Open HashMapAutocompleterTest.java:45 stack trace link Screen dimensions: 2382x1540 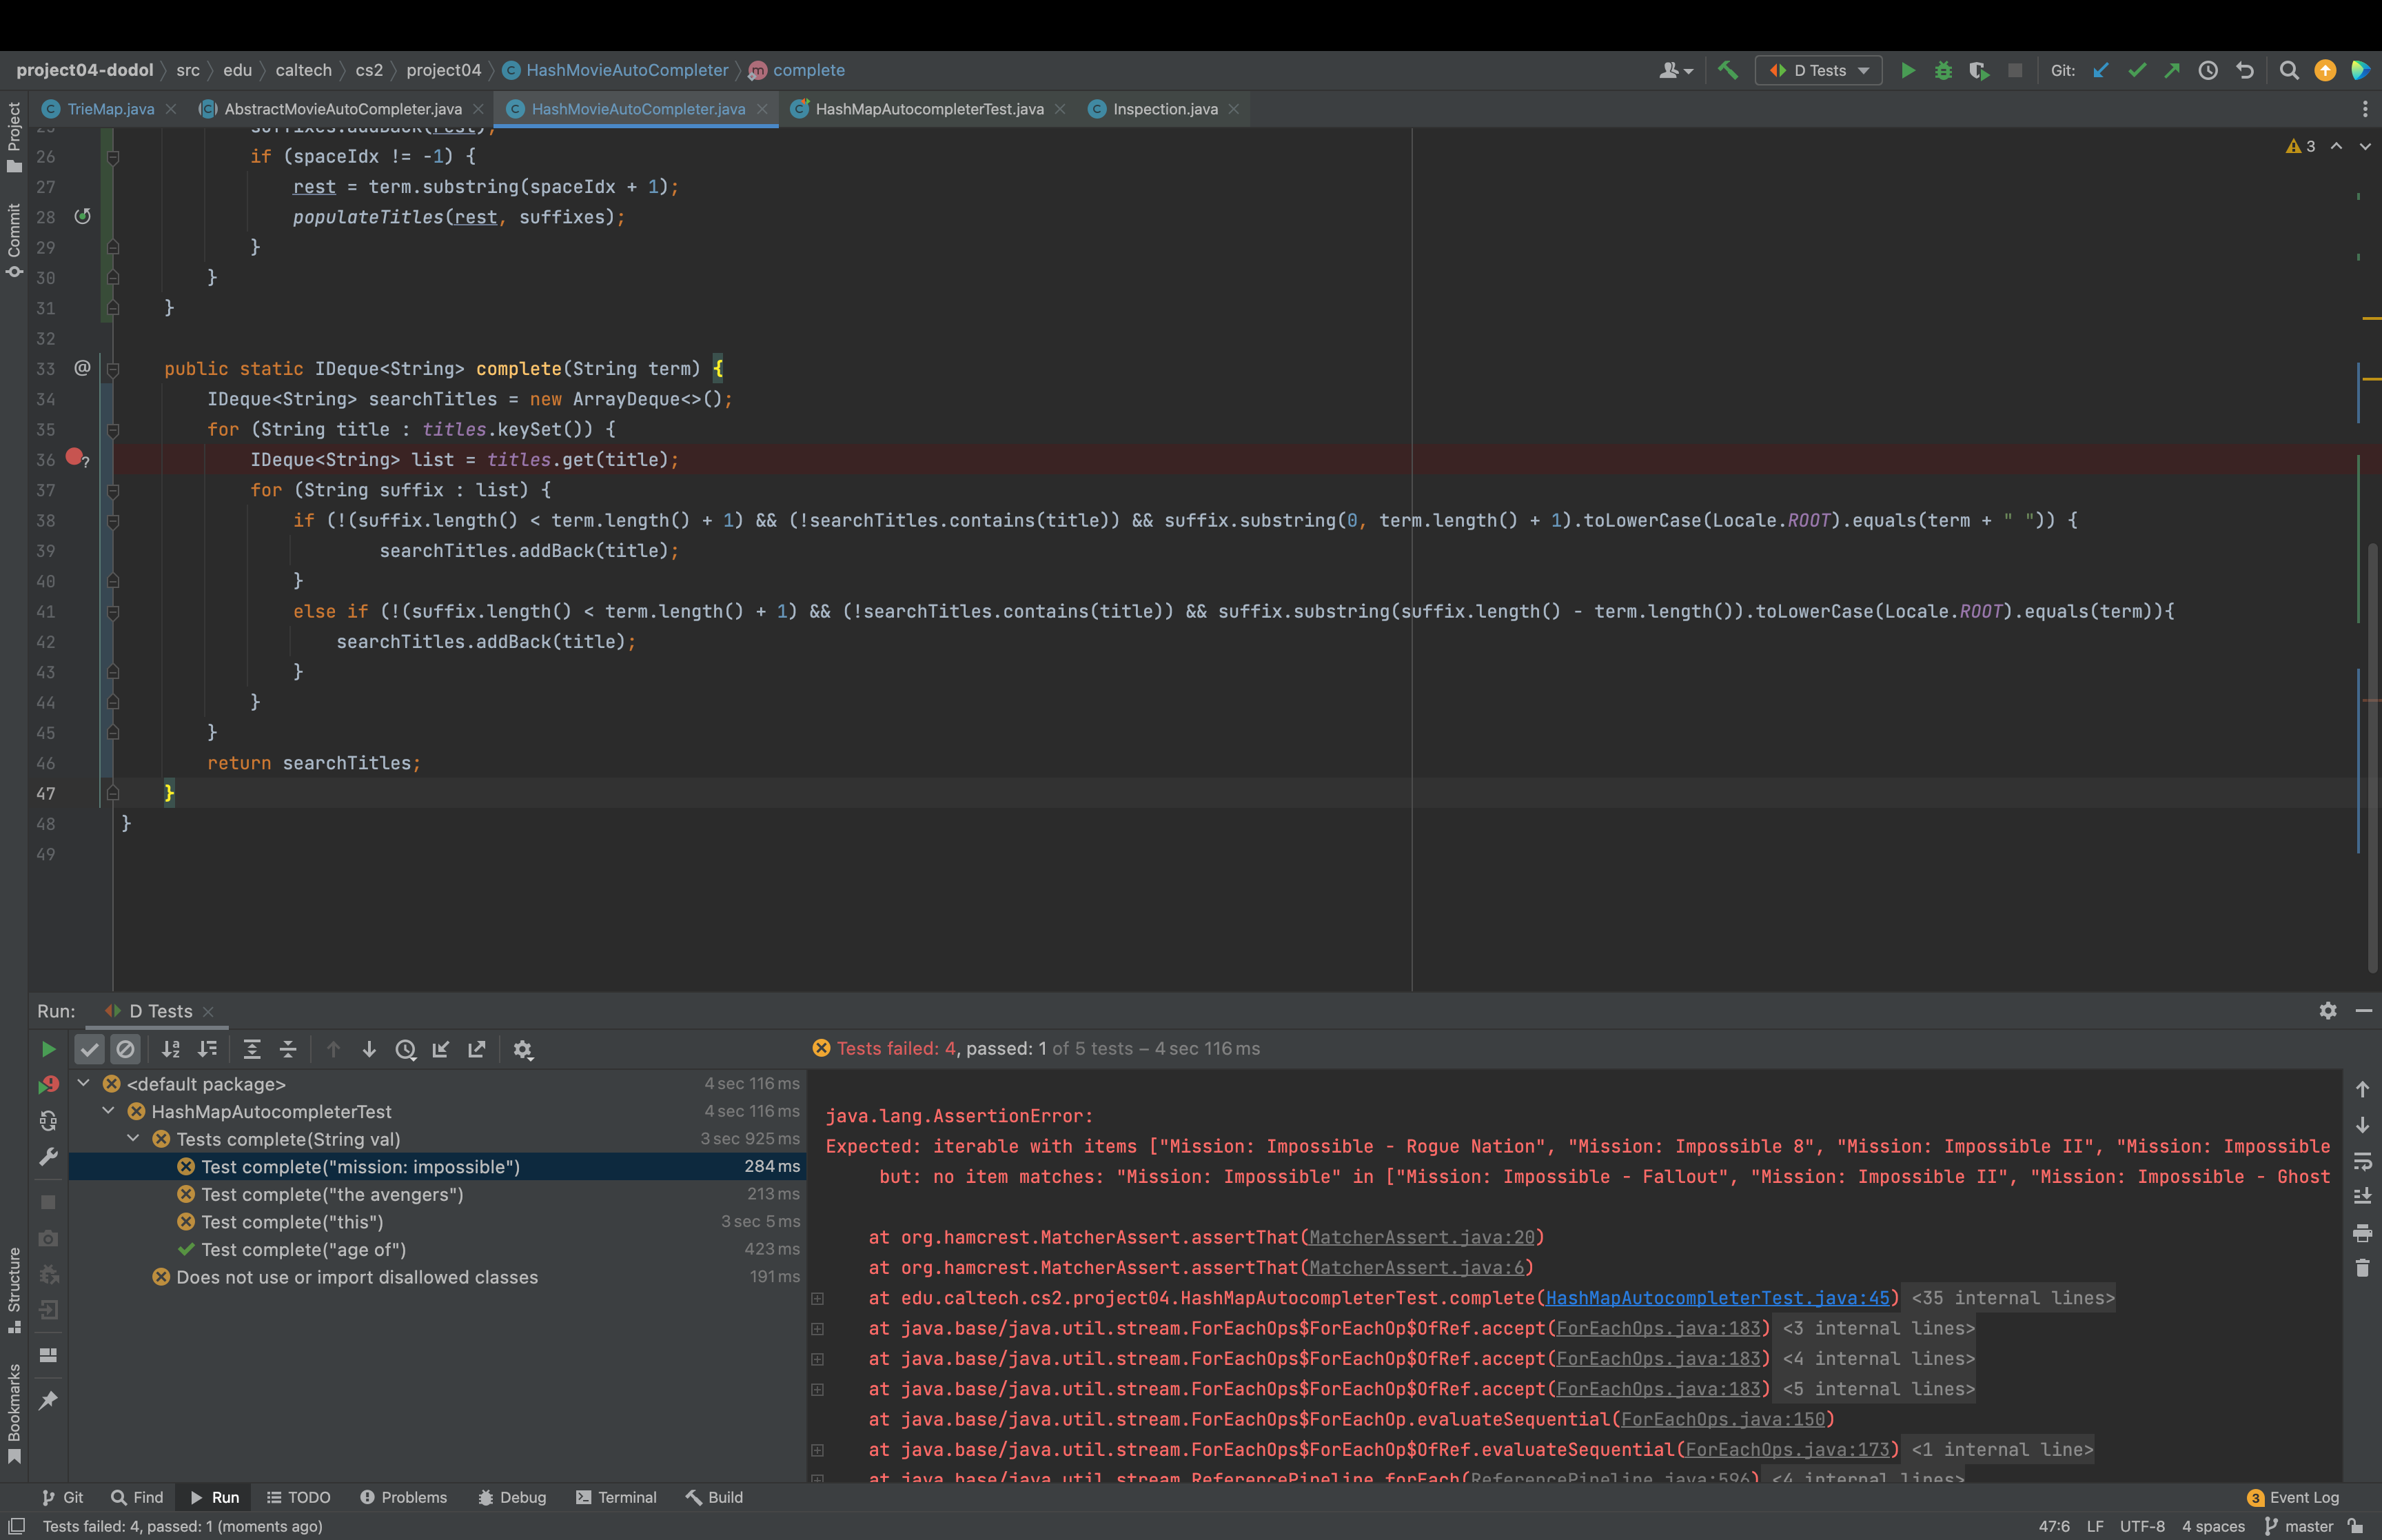pyautogui.click(x=1718, y=1298)
